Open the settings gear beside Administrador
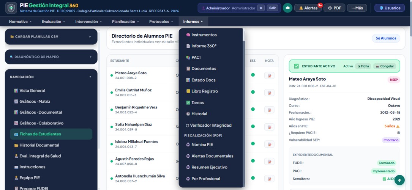 [x=260, y=8]
